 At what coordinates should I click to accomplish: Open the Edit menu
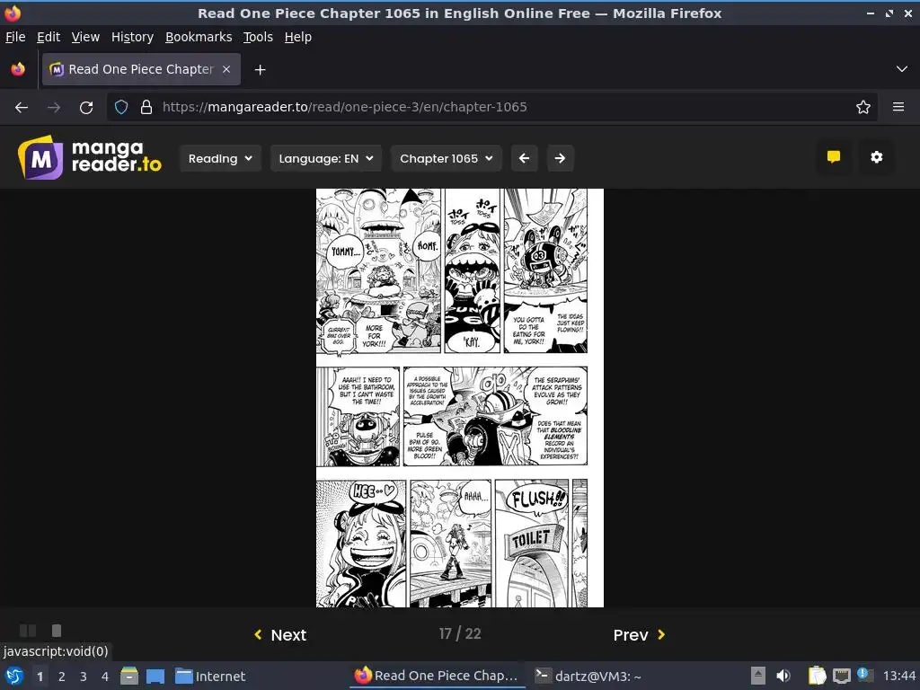(x=49, y=37)
